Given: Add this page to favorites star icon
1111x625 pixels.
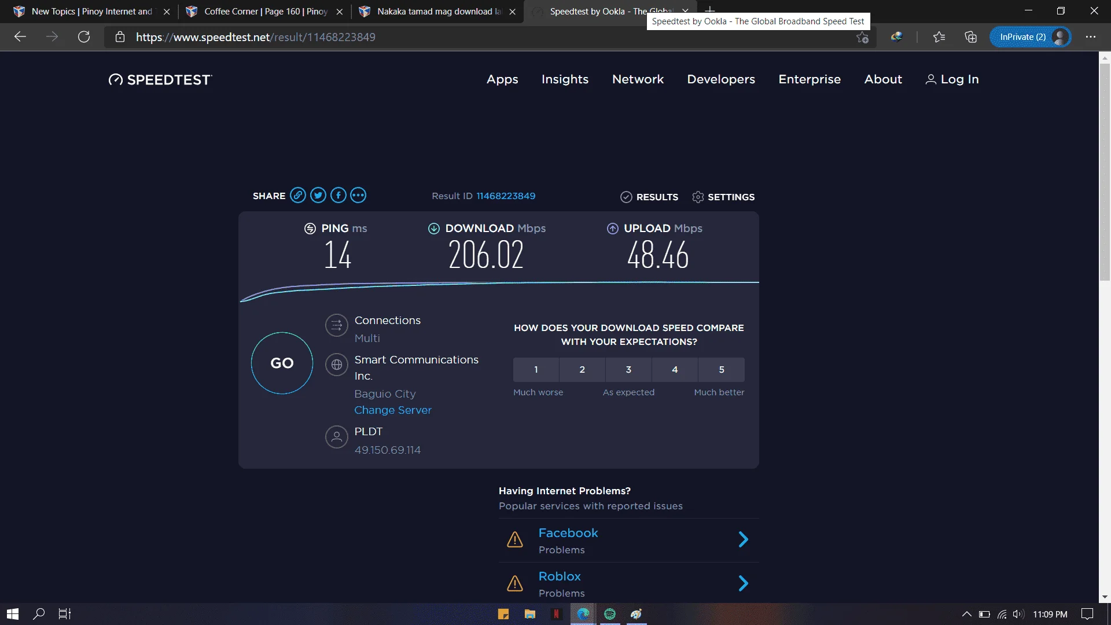Looking at the screenshot, I should 863,38.
